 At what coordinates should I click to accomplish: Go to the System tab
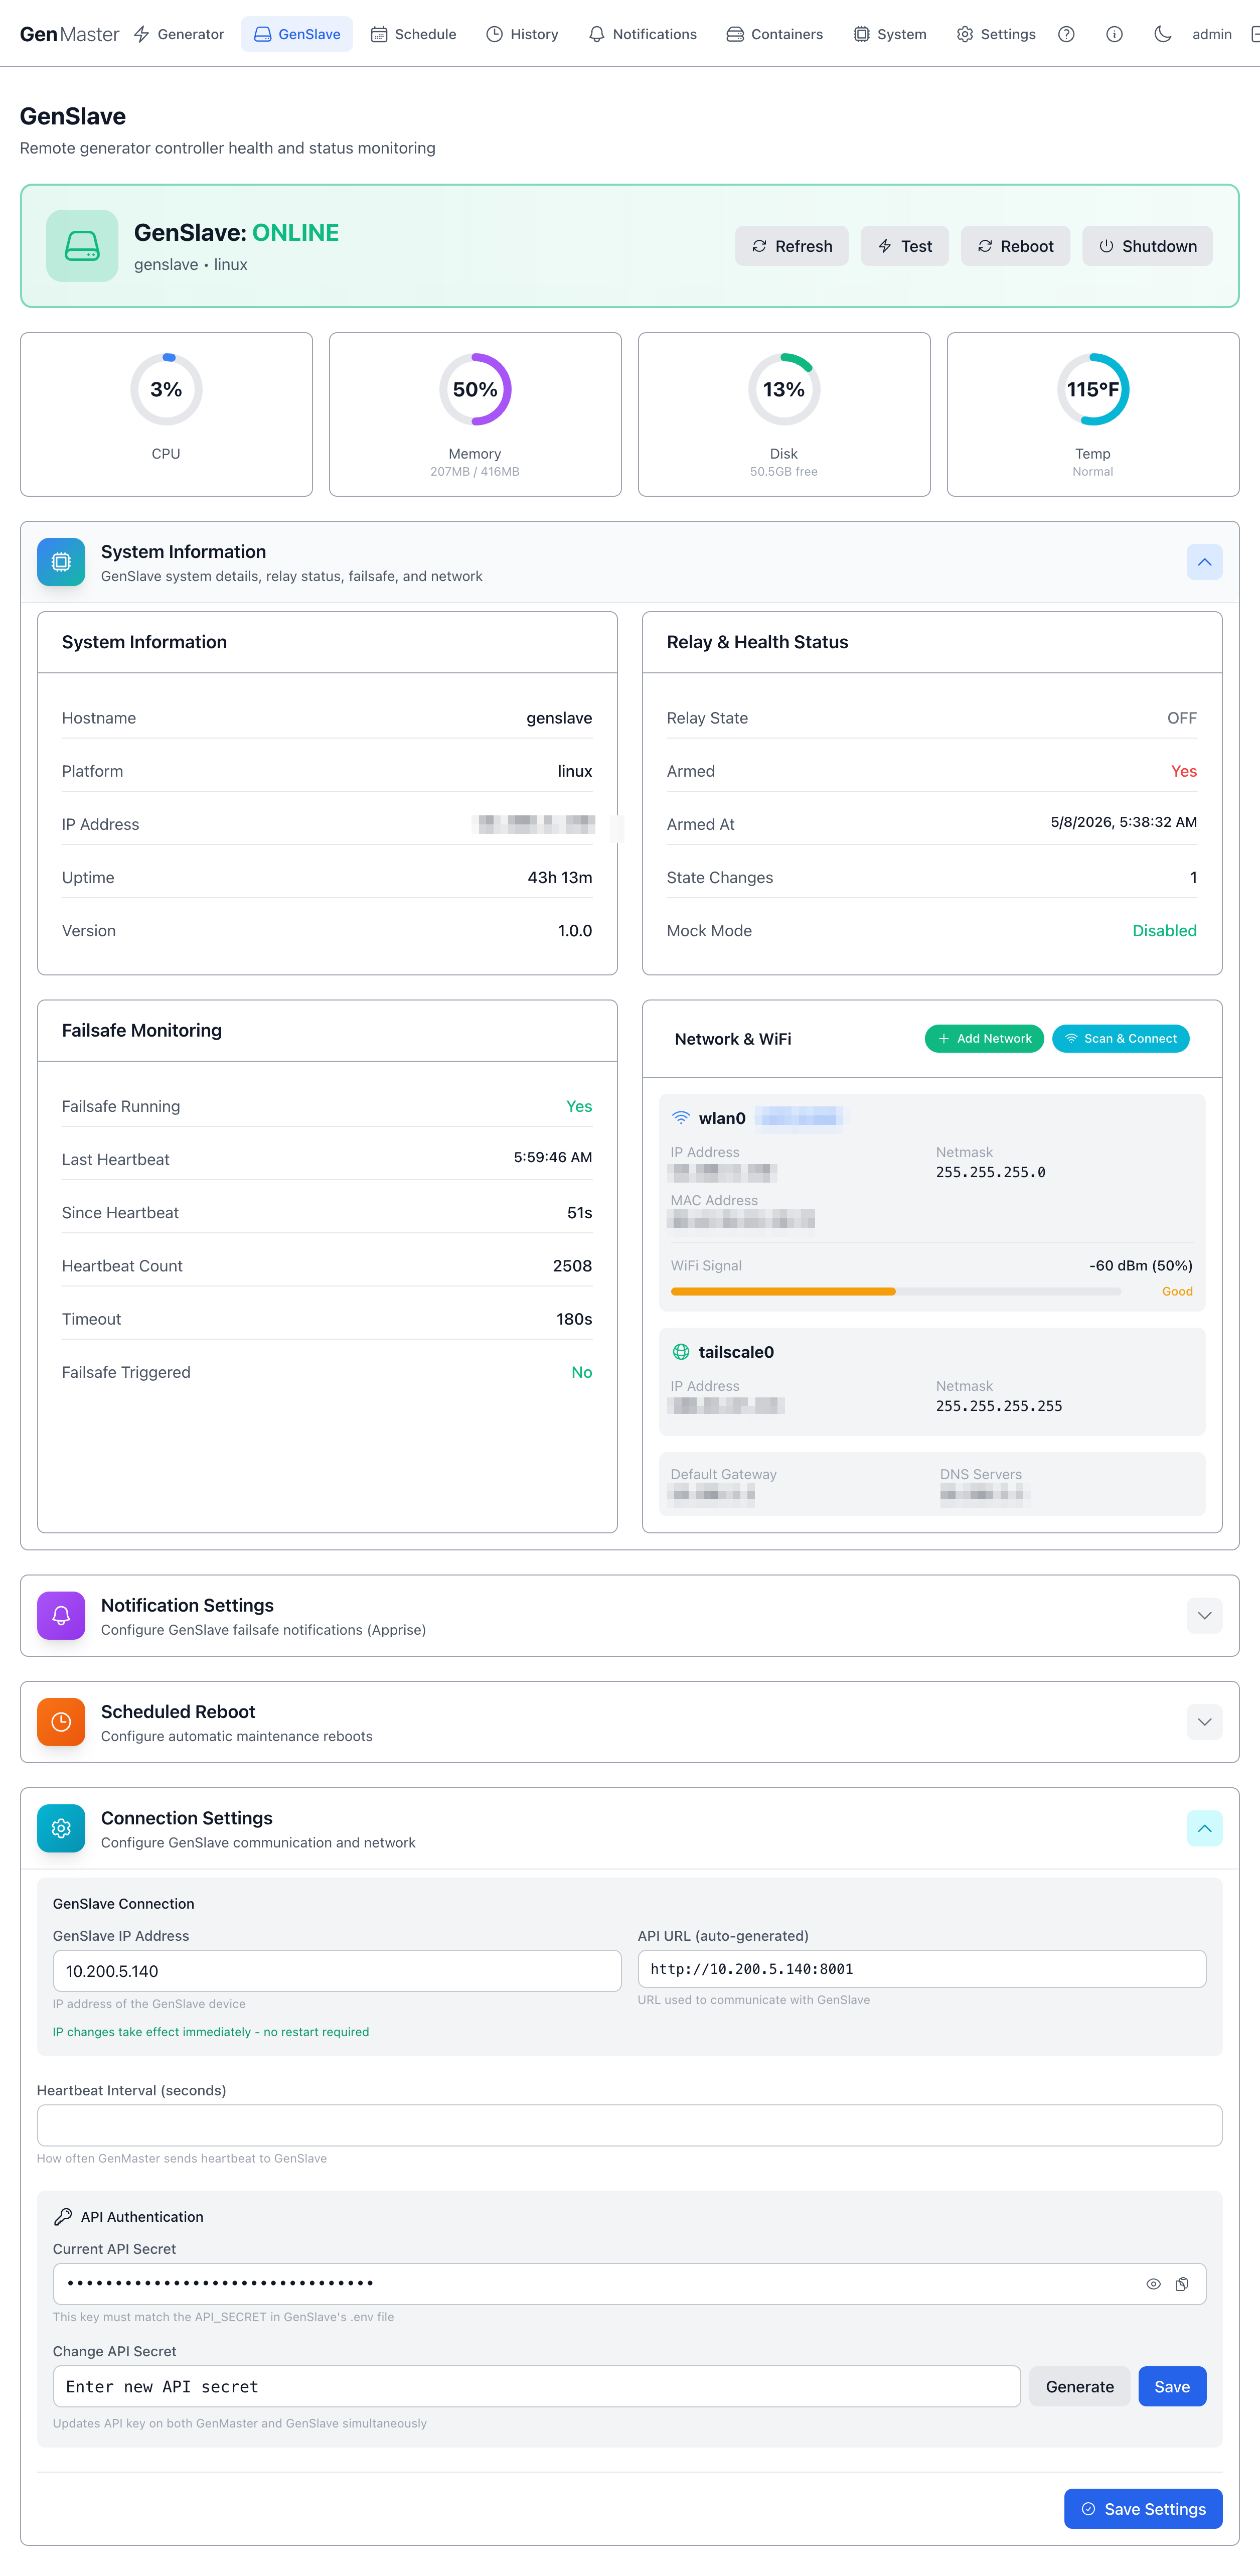pyautogui.click(x=890, y=34)
